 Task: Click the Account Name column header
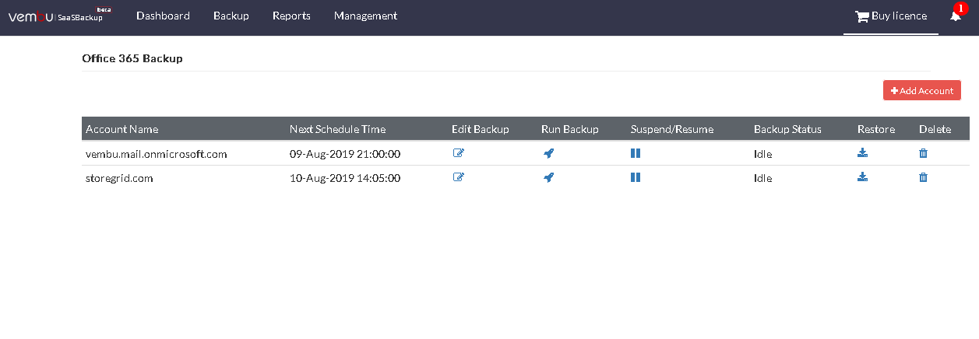point(122,129)
